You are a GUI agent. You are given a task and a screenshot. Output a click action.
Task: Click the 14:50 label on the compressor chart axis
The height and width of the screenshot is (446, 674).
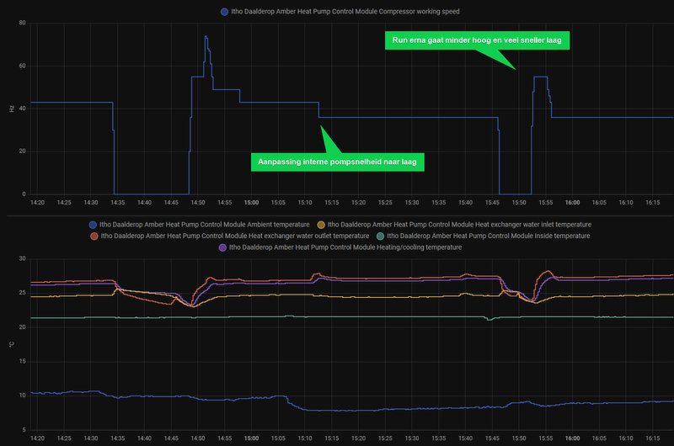pos(198,203)
